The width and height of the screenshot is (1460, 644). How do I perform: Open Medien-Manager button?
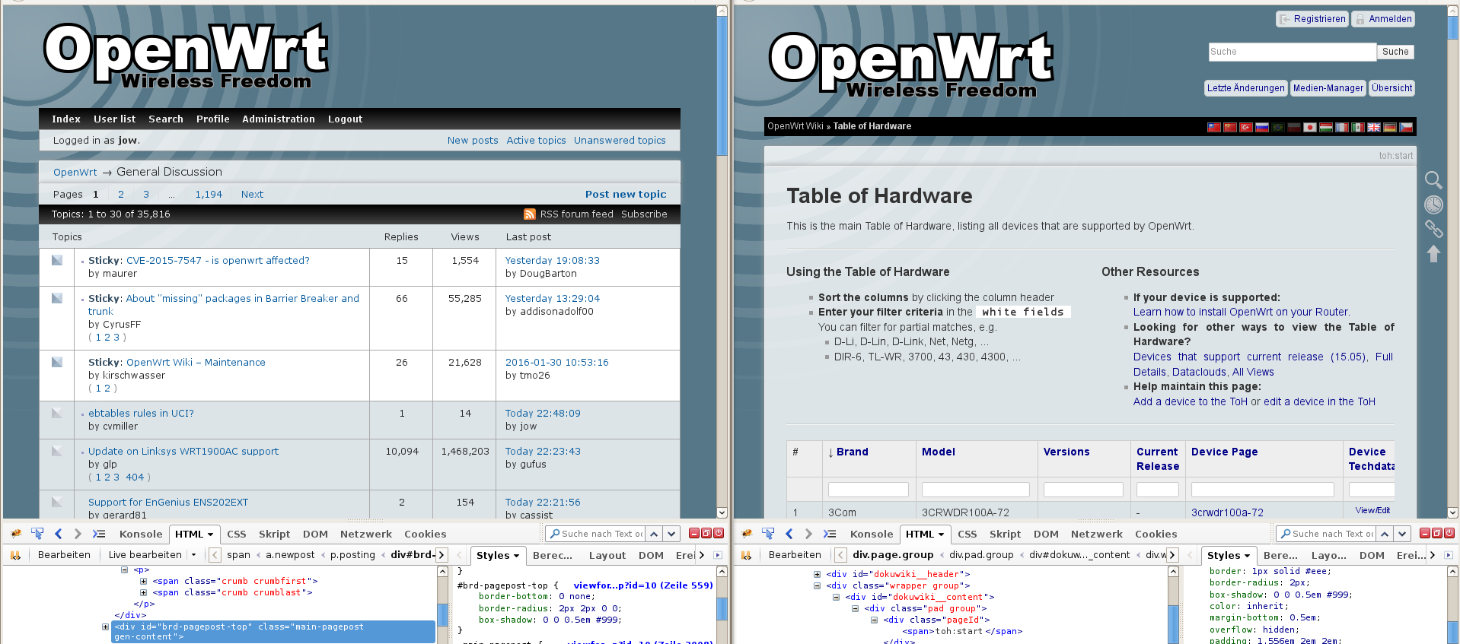pos(1328,88)
